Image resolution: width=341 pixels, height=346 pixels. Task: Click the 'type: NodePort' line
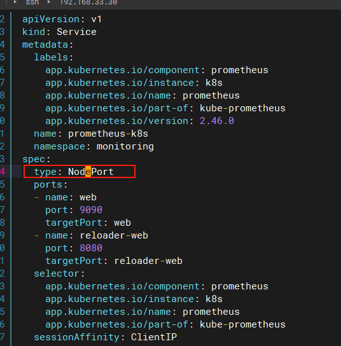tap(74, 172)
